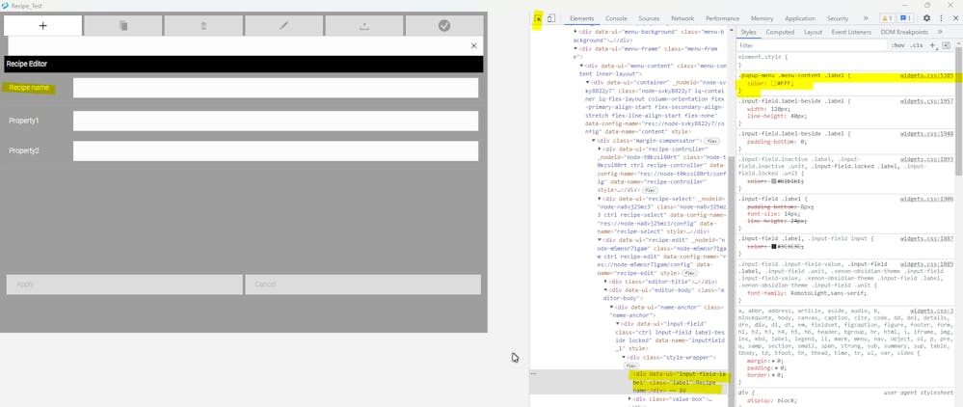Image resolution: width=963 pixels, height=407 pixels.
Task: Activate the DevTools inspect element picker
Action: [538, 18]
